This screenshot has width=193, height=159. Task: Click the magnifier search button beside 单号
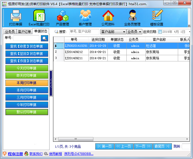coord(44,38)
